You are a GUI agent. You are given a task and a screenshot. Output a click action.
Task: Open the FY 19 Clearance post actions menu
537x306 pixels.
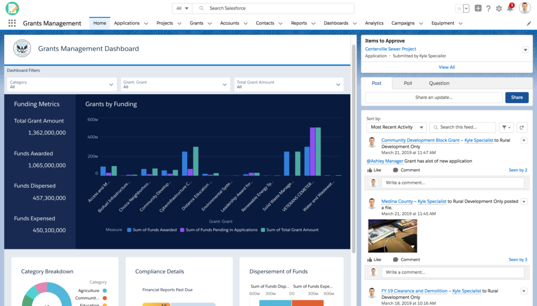524,291
